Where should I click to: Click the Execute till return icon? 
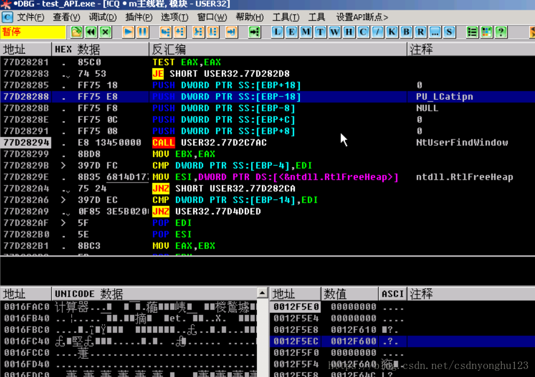231,32
